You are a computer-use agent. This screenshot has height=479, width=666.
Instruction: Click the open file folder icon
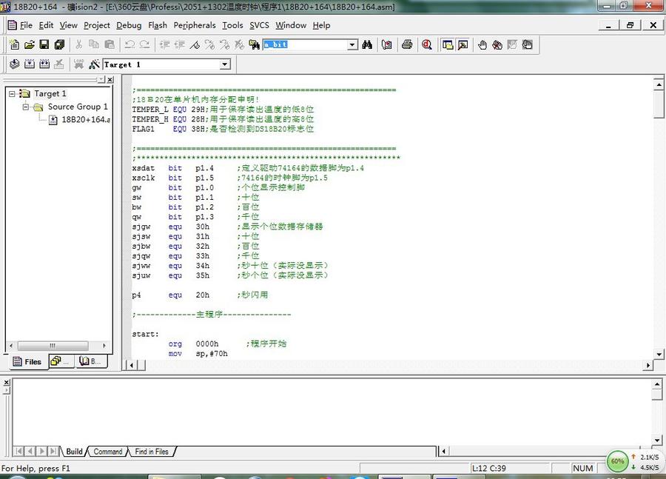(30, 44)
